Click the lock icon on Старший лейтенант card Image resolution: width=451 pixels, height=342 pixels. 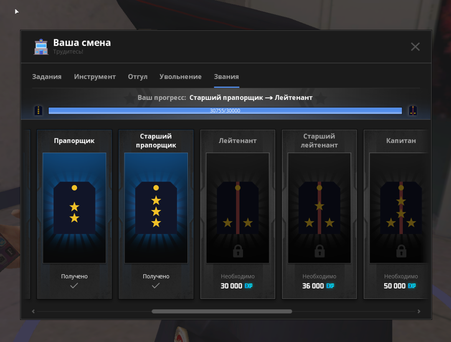319,251
